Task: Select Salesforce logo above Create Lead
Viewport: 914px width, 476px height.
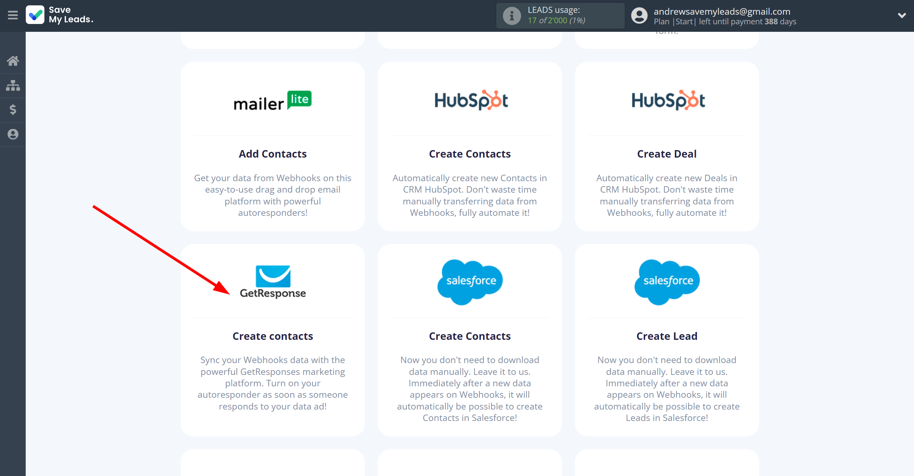Action: click(x=667, y=282)
